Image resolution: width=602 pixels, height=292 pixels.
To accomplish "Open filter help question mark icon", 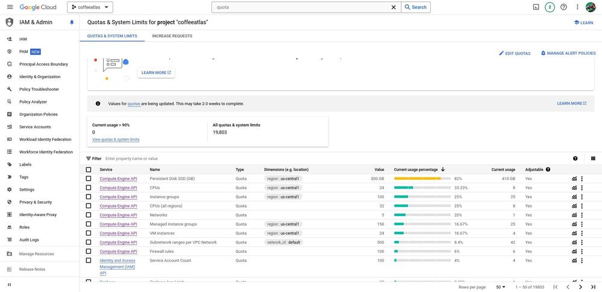I will point(575,158).
